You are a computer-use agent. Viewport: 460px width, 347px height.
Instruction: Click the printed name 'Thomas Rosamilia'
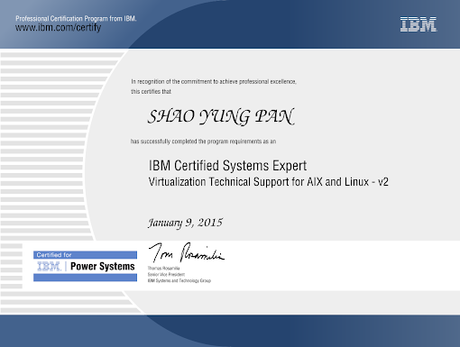pyautogui.click(x=163, y=268)
